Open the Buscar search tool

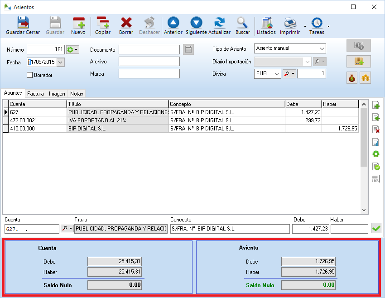[243, 25]
